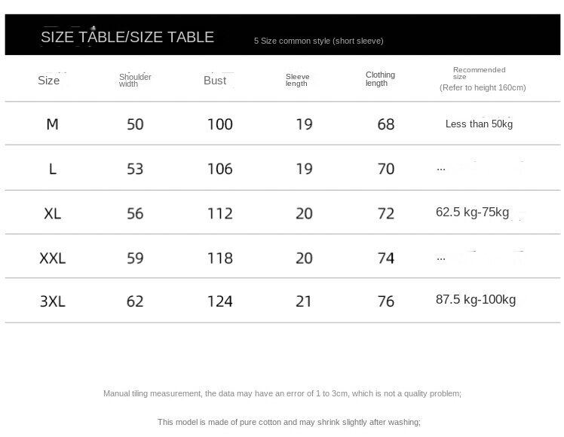Select the XXL size row label
This screenshot has width=564, height=437.
click(x=53, y=258)
